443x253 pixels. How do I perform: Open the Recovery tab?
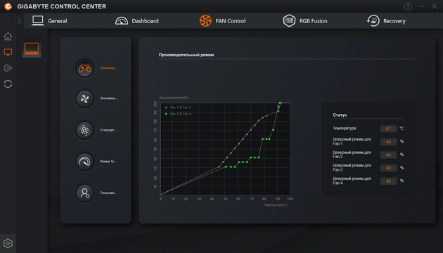(386, 21)
